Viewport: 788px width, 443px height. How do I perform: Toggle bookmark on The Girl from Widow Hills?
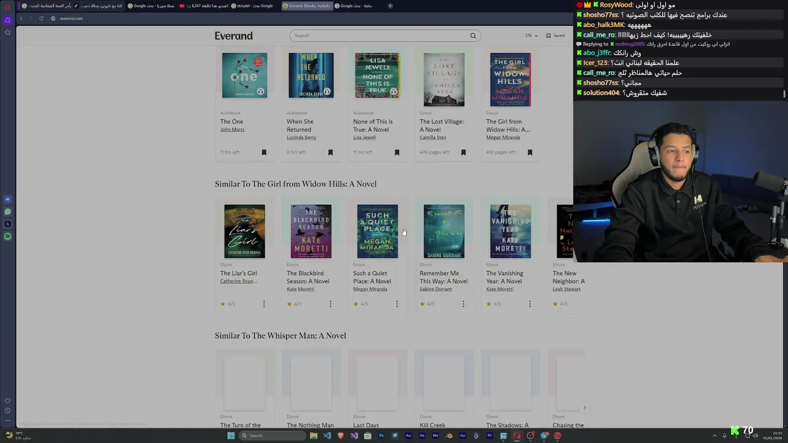[530, 153]
